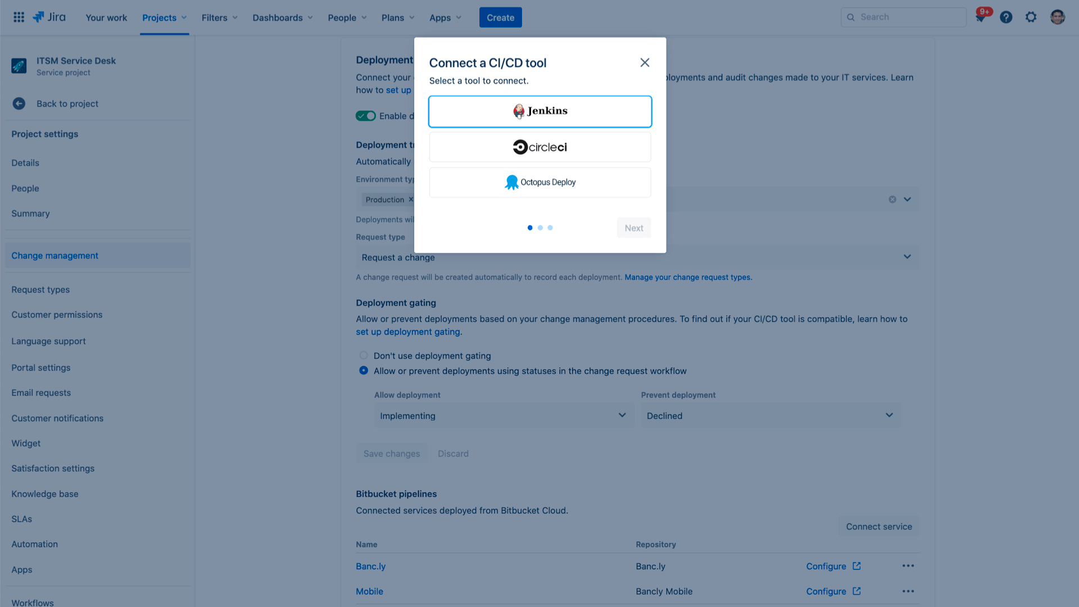Open Change management settings section
This screenshot has width=1079, height=607.
pos(54,255)
